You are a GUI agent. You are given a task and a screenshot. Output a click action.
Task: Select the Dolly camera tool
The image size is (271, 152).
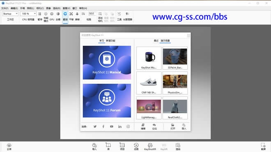[x=77, y=16]
